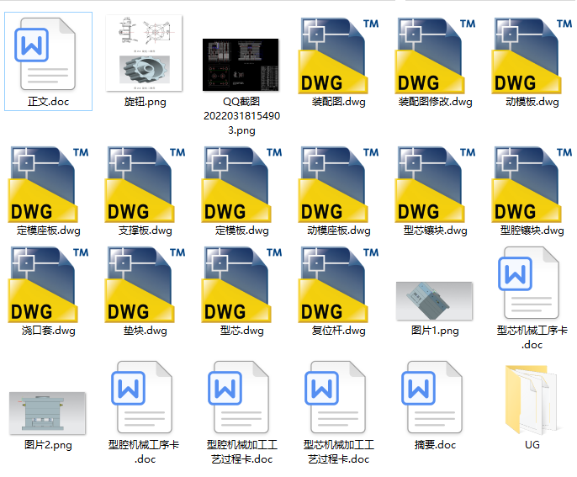Image resolution: width=577 pixels, height=477 pixels.
Task: Click the file name label 定模板.dwg
Action: pyautogui.click(x=241, y=231)
